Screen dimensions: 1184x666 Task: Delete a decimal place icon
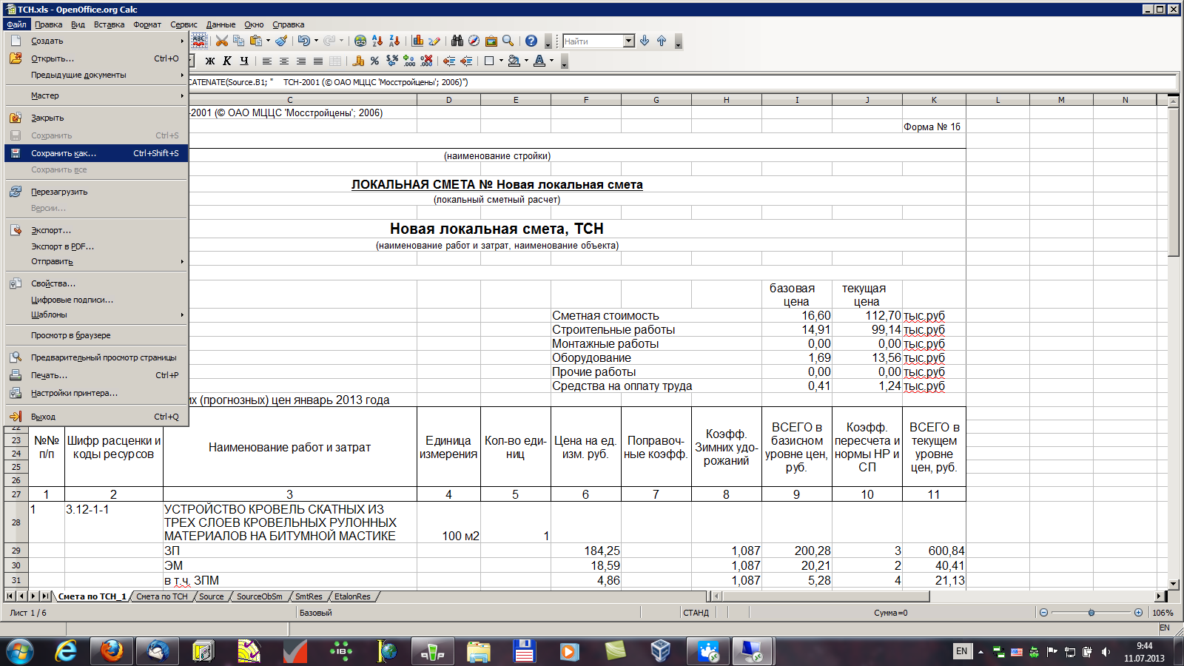(x=426, y=61)
